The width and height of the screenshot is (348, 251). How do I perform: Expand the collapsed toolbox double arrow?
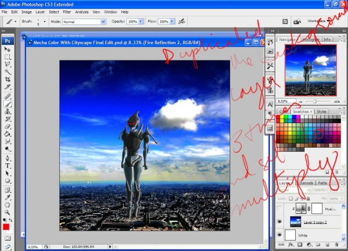coord(3,31)
